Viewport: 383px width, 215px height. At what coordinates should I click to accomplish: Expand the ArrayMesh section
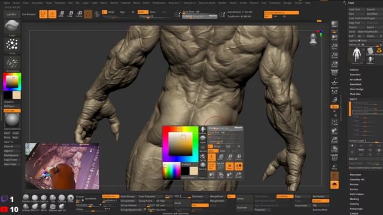355,79
